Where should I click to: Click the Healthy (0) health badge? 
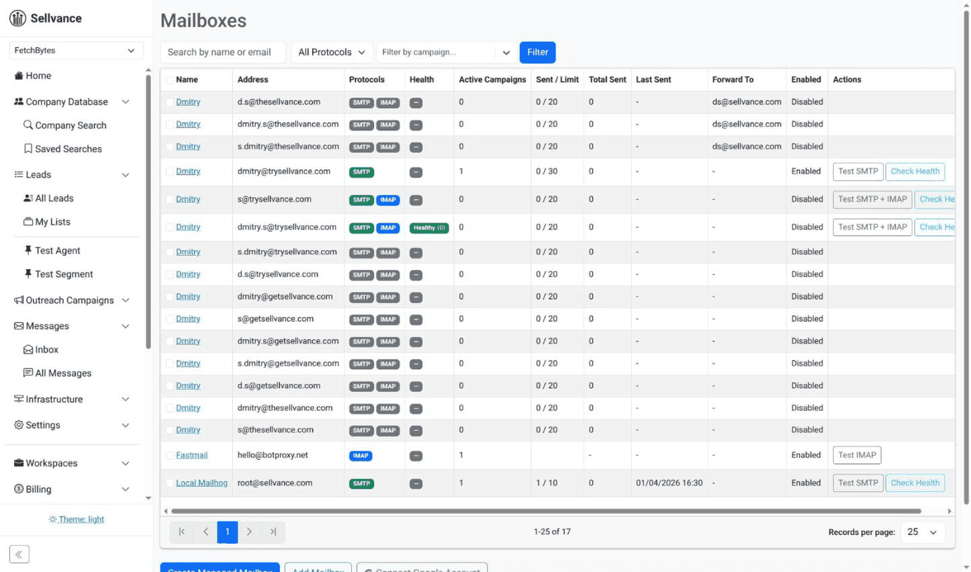429,228
